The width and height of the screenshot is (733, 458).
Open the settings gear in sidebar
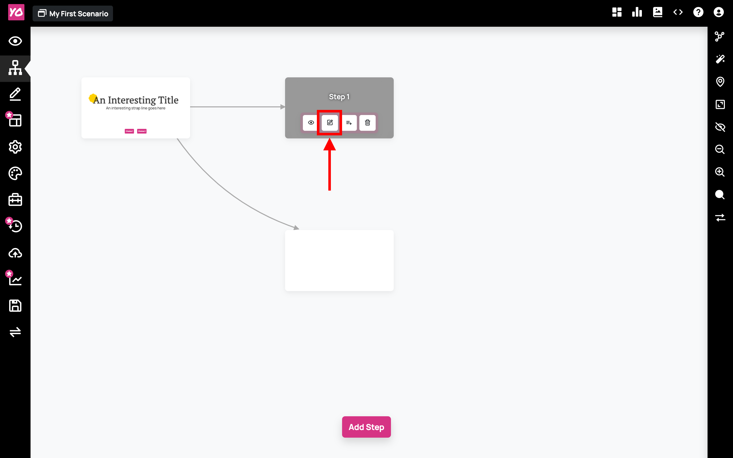(x=15, y=147)
